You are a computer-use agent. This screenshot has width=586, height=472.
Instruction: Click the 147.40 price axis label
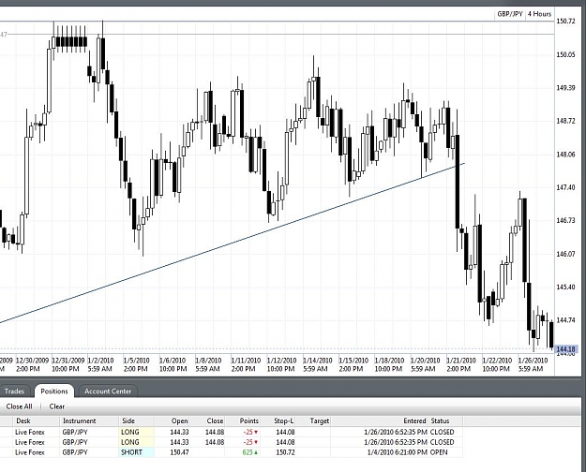(x=565, y=187)
